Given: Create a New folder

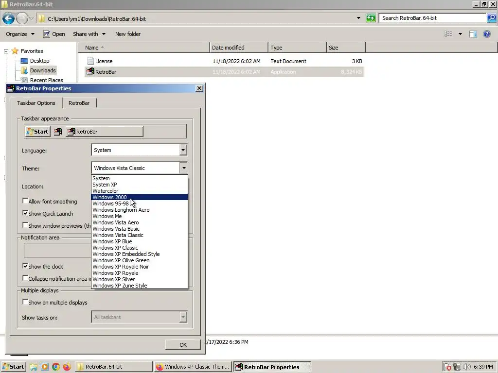Looking at the screenshot, I should pos(128,34).
